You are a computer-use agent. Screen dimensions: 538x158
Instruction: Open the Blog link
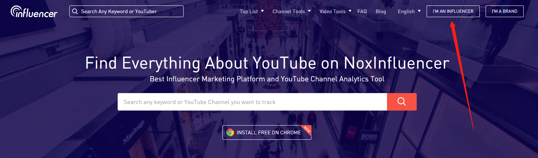[381, 11]
